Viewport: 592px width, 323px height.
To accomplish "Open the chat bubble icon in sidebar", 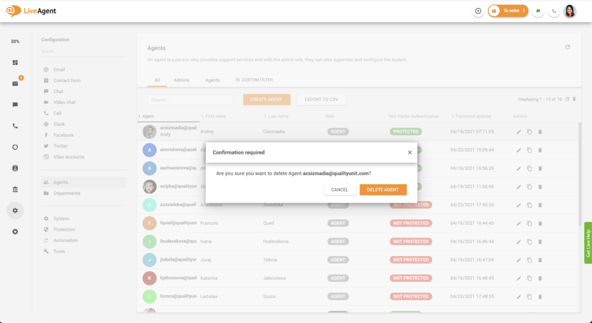I will point(15,105).
